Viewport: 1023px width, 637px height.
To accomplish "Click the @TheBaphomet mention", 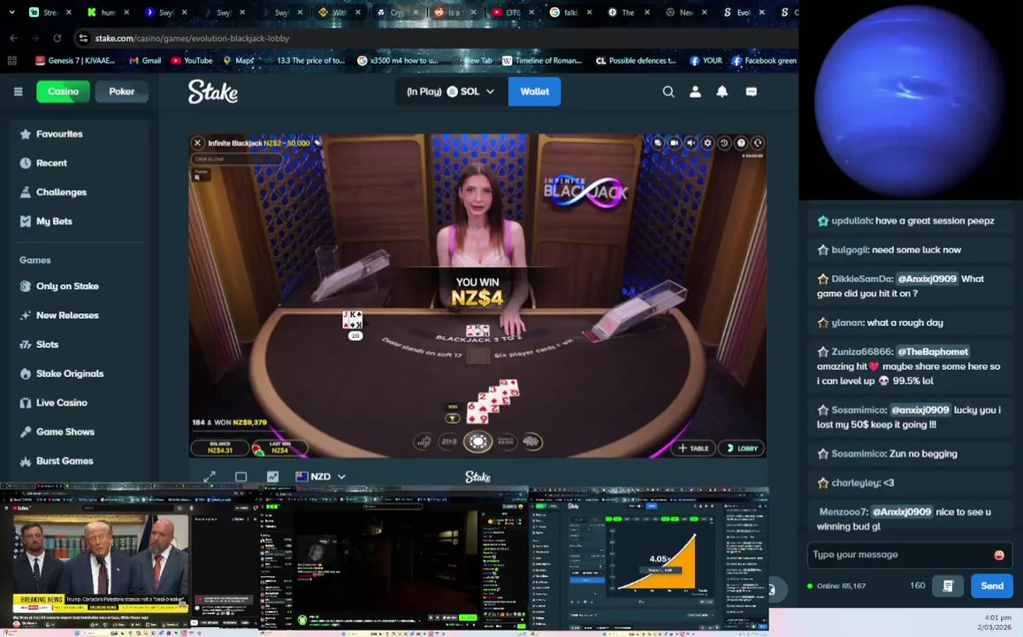I will coord(932,352).
